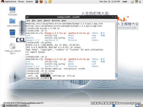Open the mail launcher in top panel
Image resolution: width=143 pixels, height=107 pixels.
[x=46, y=2]
